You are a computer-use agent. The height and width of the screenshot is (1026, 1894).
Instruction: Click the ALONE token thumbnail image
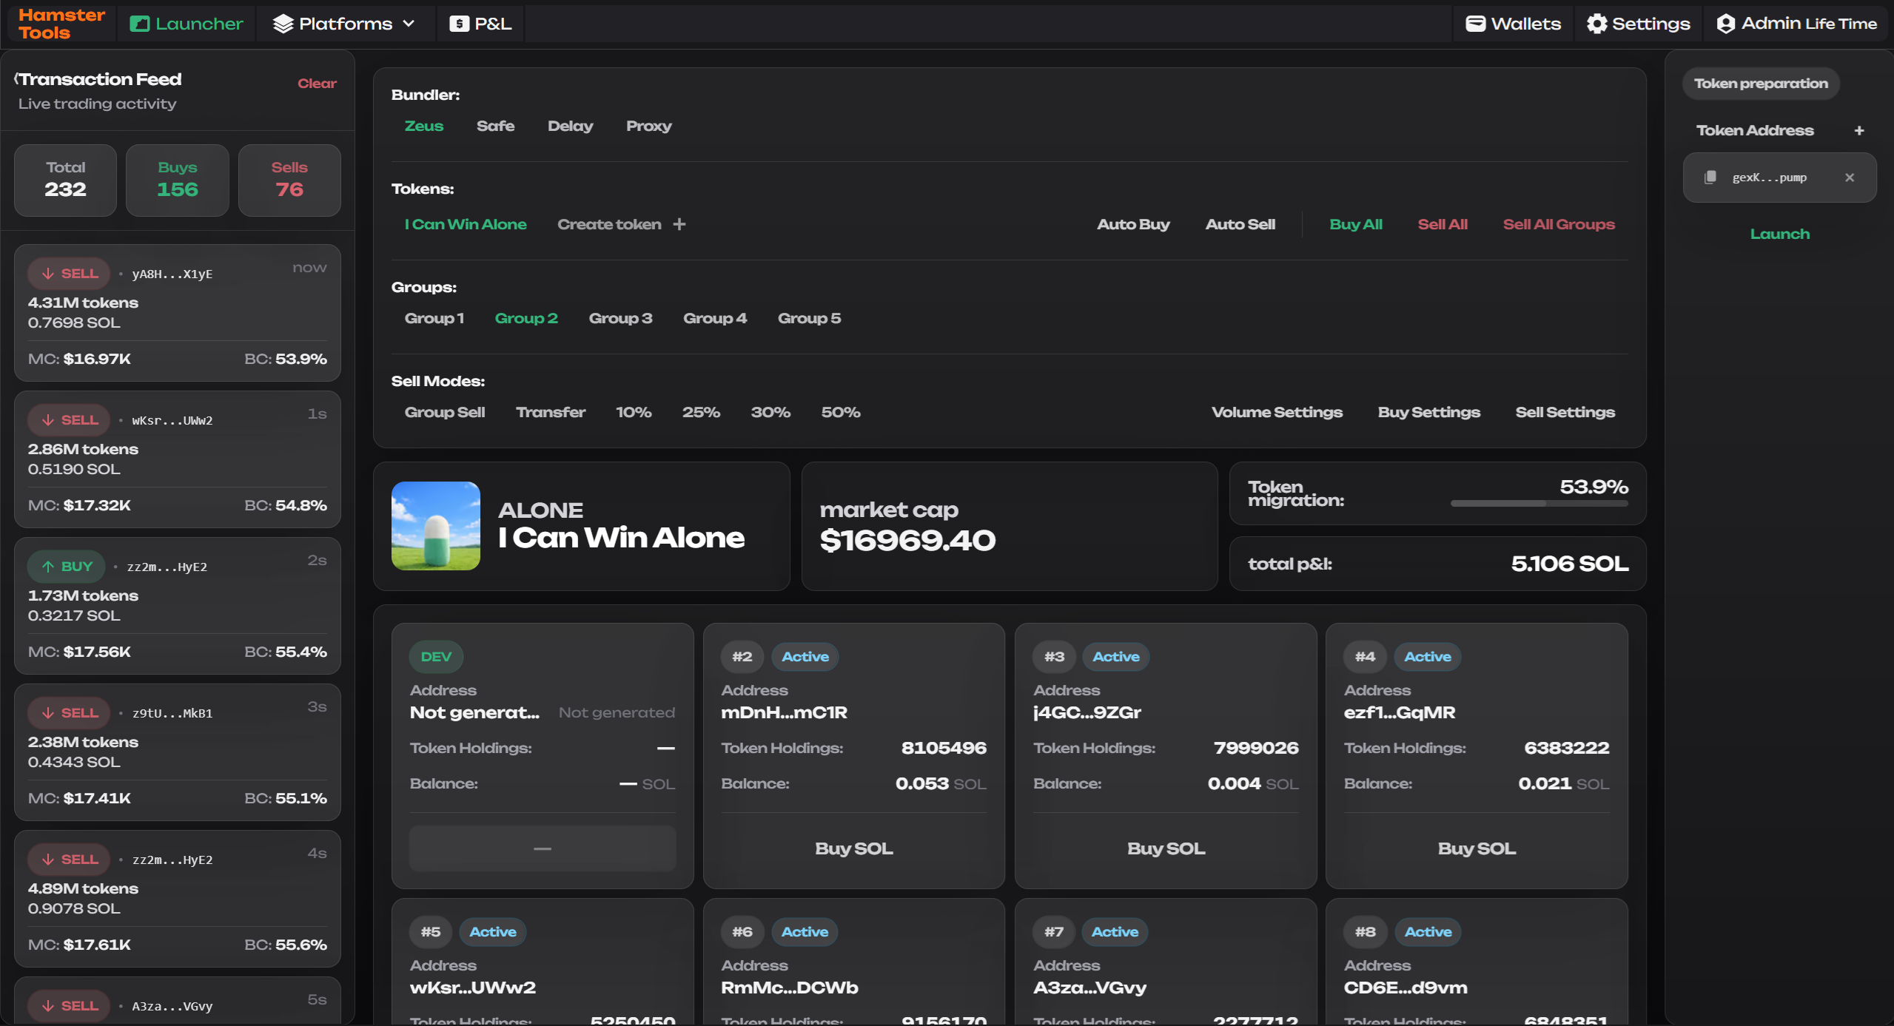pos(436,526)
